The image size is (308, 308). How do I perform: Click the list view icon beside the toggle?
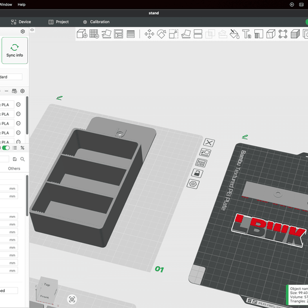14,148
